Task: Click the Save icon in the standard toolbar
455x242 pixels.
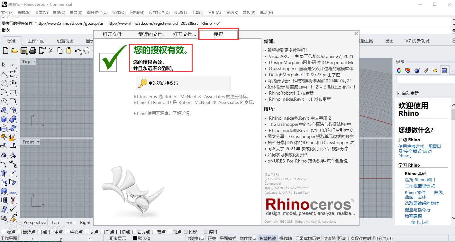Action: [23, 51]
